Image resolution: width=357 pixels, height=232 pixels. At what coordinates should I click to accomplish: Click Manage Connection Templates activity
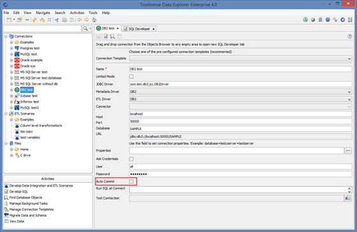point(31,210)
